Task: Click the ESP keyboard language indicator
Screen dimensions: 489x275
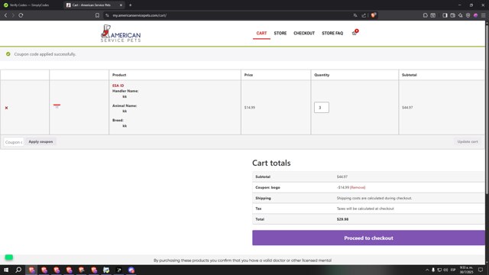Action: pos(453,270)
